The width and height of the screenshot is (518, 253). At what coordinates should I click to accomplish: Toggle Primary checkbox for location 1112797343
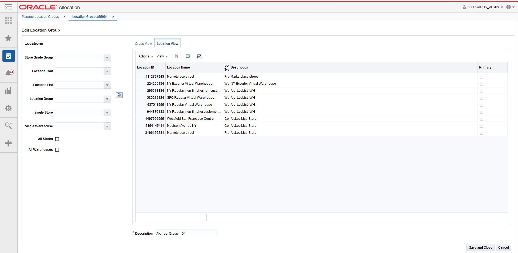pos(481,77)
